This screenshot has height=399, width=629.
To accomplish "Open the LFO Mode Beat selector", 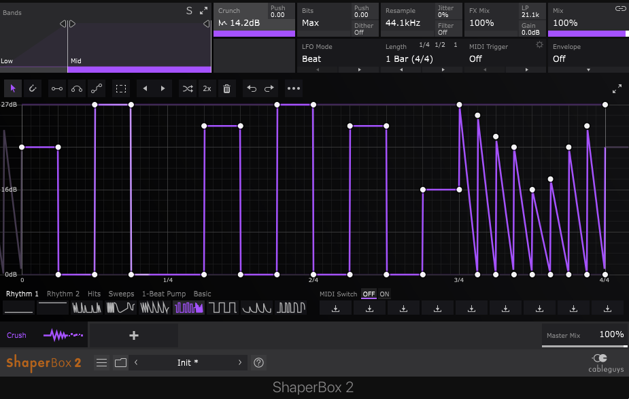I will 311,59.
